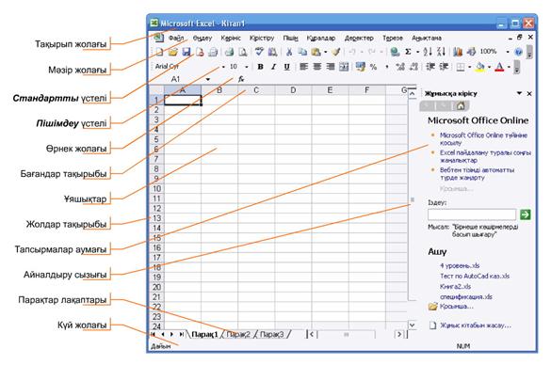Screen dimensions: 551x365
Task: Apply Percent style button
Action: [374, 67]
